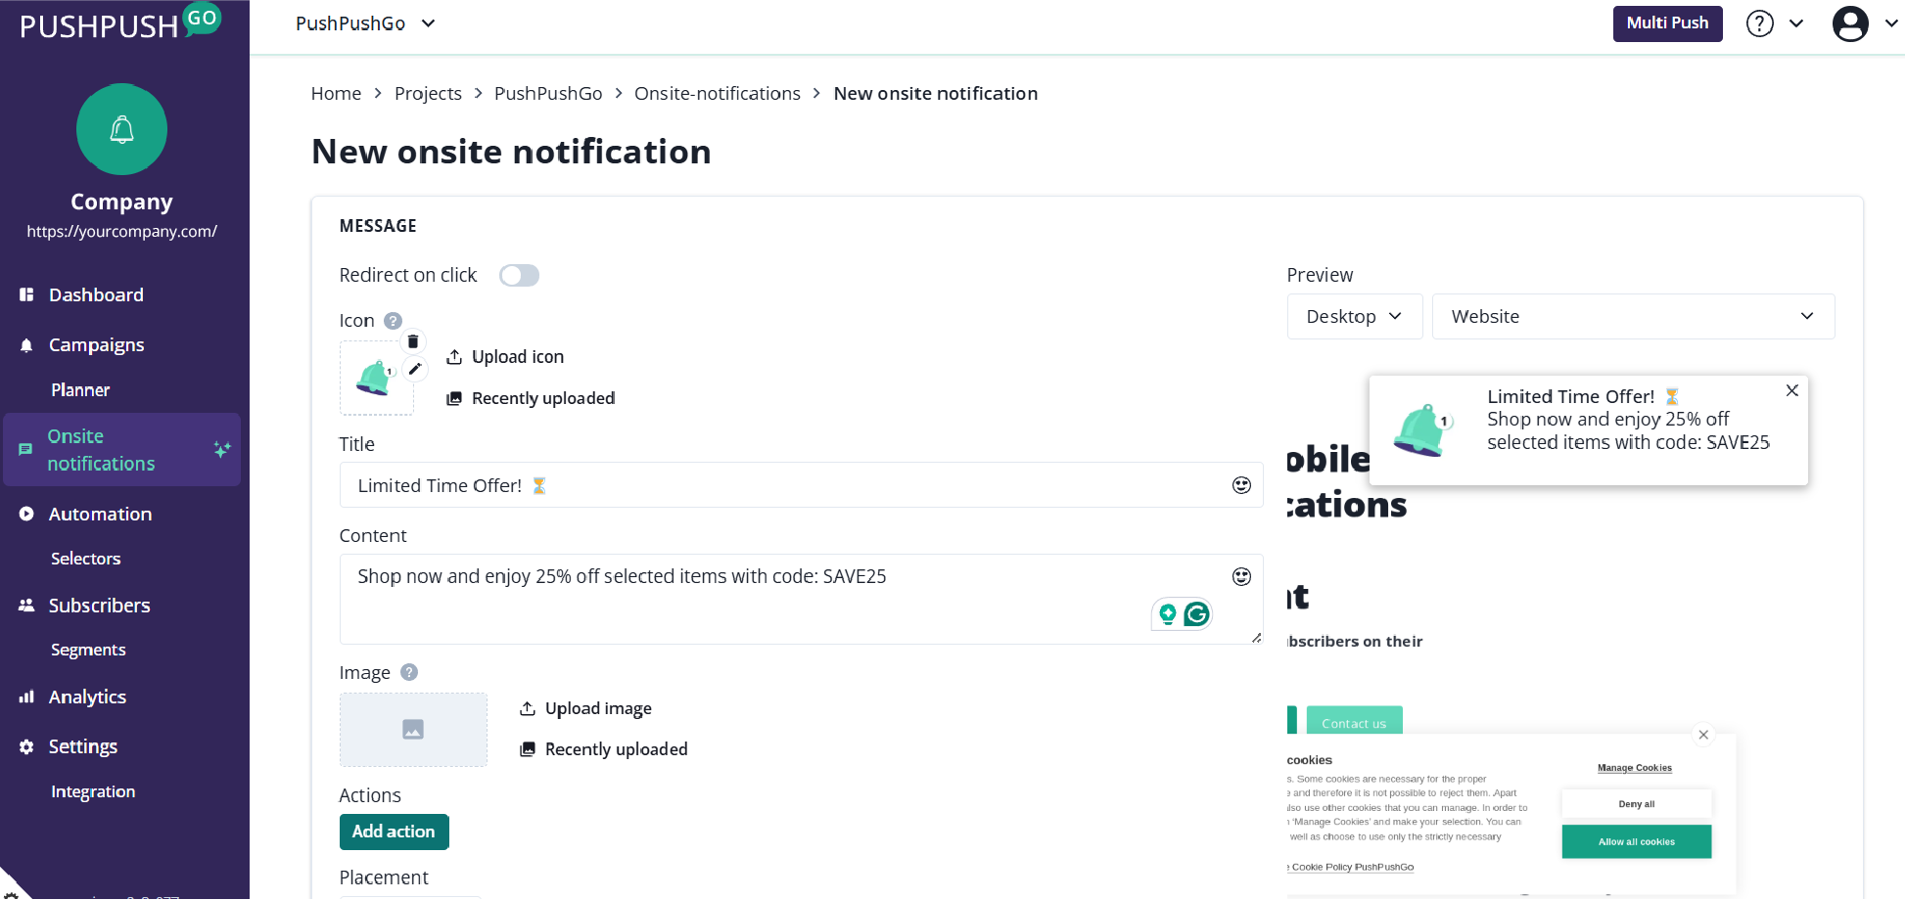This screenshot has height=900, width=1906.
Task: Click the Icon help question mark
Action: pyautogui.click(x=394, y=321)
